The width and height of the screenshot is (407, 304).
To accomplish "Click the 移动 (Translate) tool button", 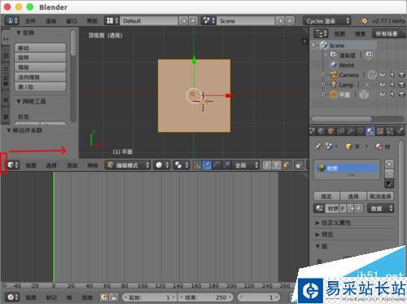I will (40, 48).
